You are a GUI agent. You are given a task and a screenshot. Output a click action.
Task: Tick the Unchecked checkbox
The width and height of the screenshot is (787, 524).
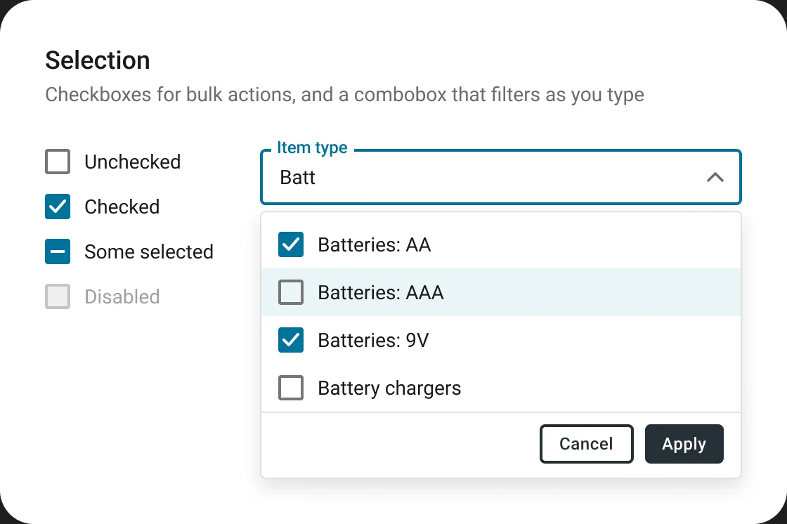(57, 162)
